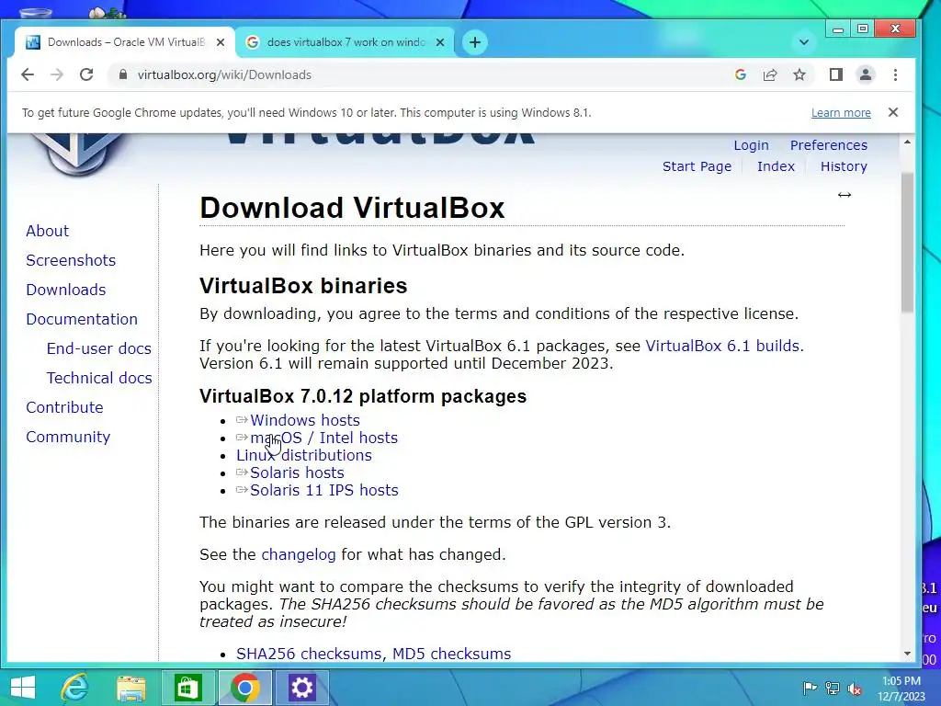Open the SHA256 checksums link
941x706 pixels.
pos(309,654)
